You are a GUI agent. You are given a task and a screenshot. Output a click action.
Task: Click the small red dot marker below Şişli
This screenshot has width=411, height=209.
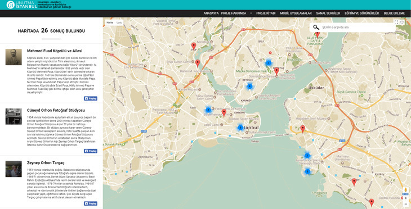[270, 53]
